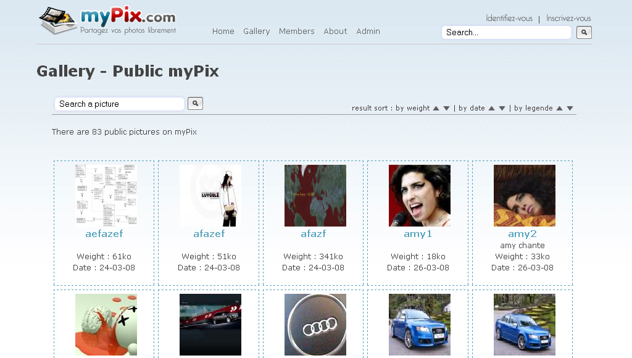Click the aefazef title link
This screenshot has width=632, height=358.
[104, 234]
